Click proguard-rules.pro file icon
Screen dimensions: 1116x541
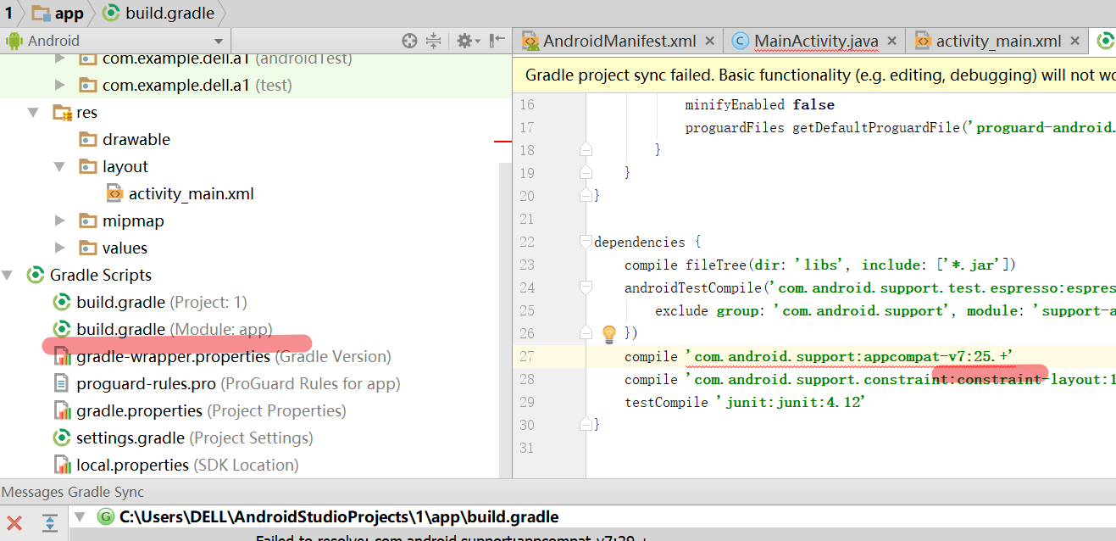tap(62, 383)
